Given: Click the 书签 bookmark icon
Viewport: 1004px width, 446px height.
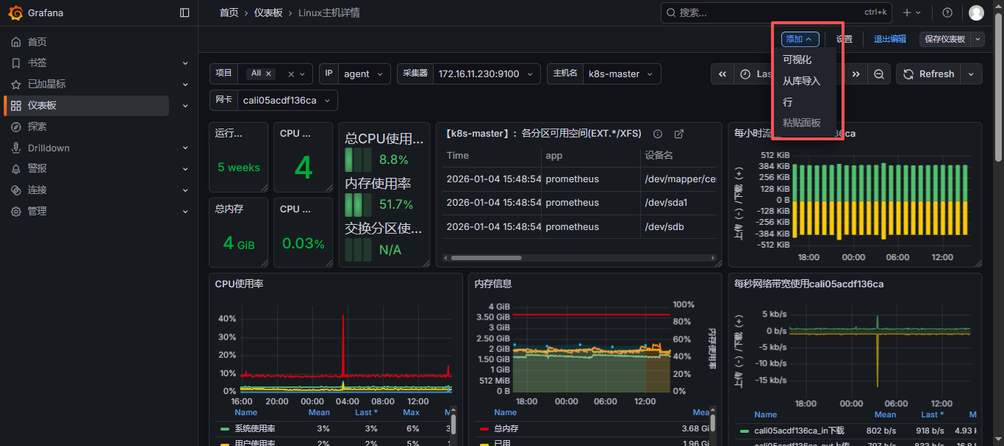Looking at the screenshot, I should pos(16,63).
